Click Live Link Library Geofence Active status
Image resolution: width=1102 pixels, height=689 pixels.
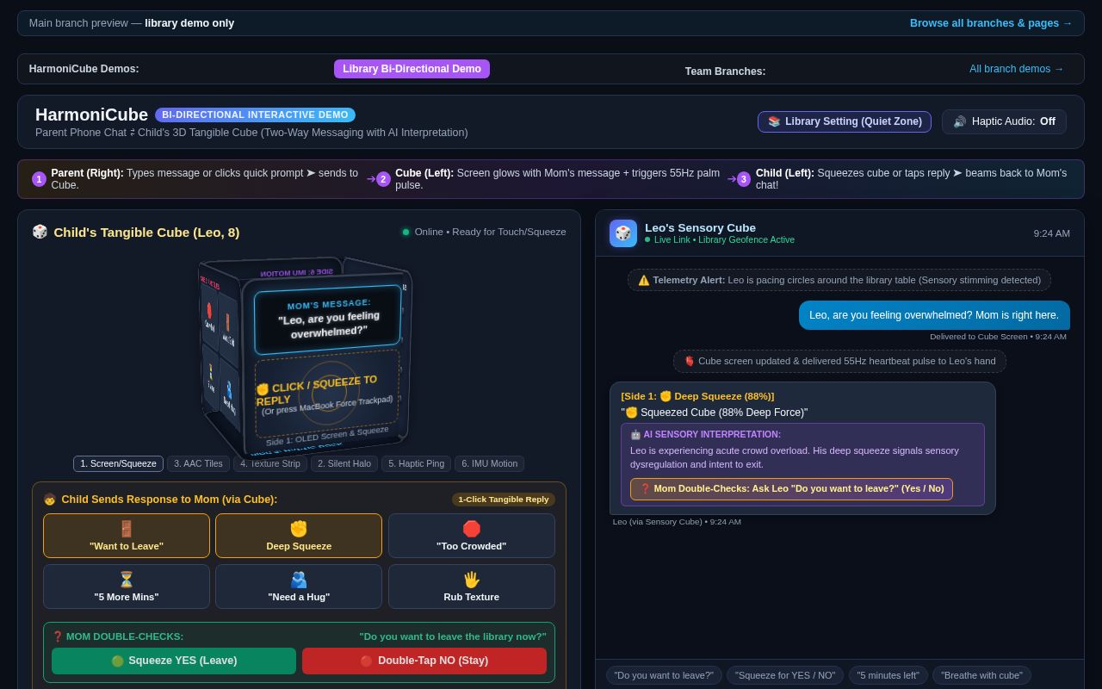pos(720,239)
